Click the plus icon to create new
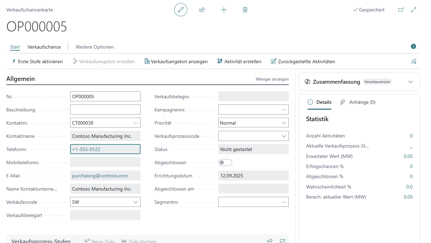 [224, 10]
